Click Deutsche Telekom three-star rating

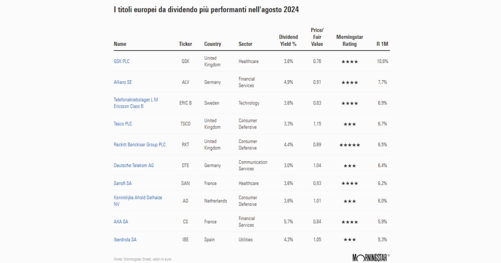[x=349, y=166]
